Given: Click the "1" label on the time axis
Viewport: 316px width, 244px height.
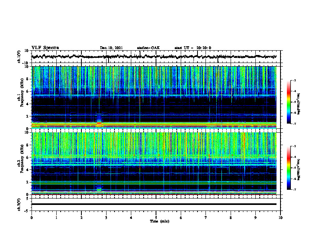Looking at the screenshot, I should click(x=56, y=218).
